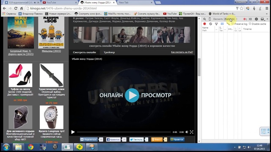This screenshot has width=271, height=152.
Task: Open Google Chrome from the taskbar
Action: point(31,147)
